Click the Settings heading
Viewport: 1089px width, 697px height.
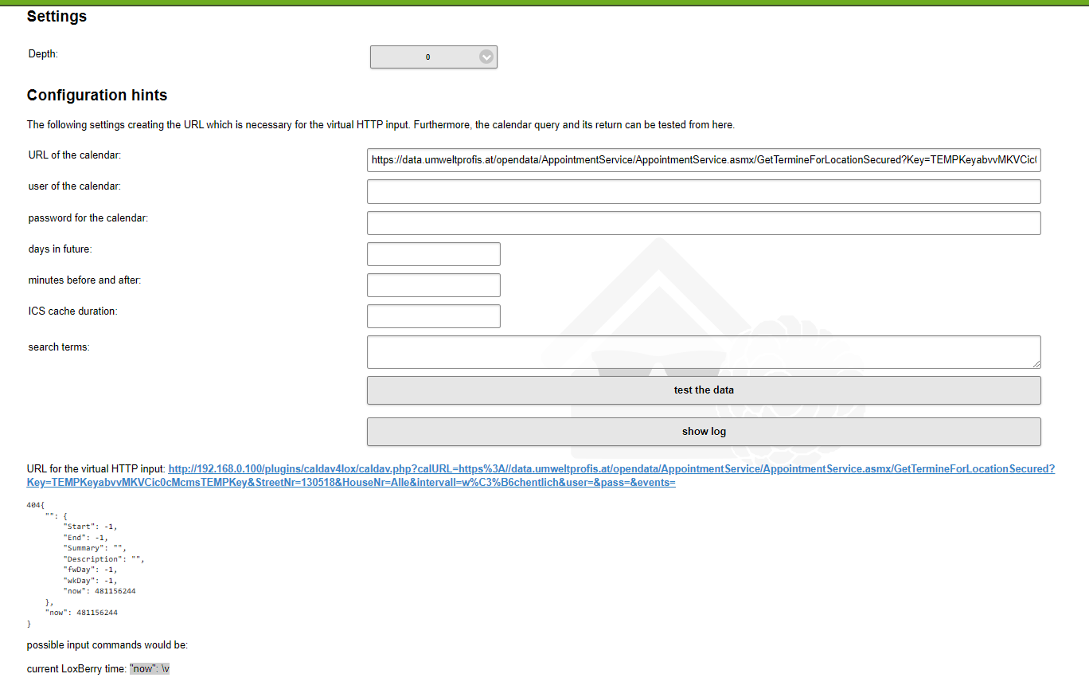(57, 17)
